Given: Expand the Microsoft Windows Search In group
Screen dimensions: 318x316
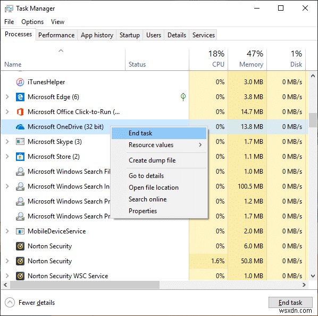Looking at the screenshot, I should click(7, 187).
